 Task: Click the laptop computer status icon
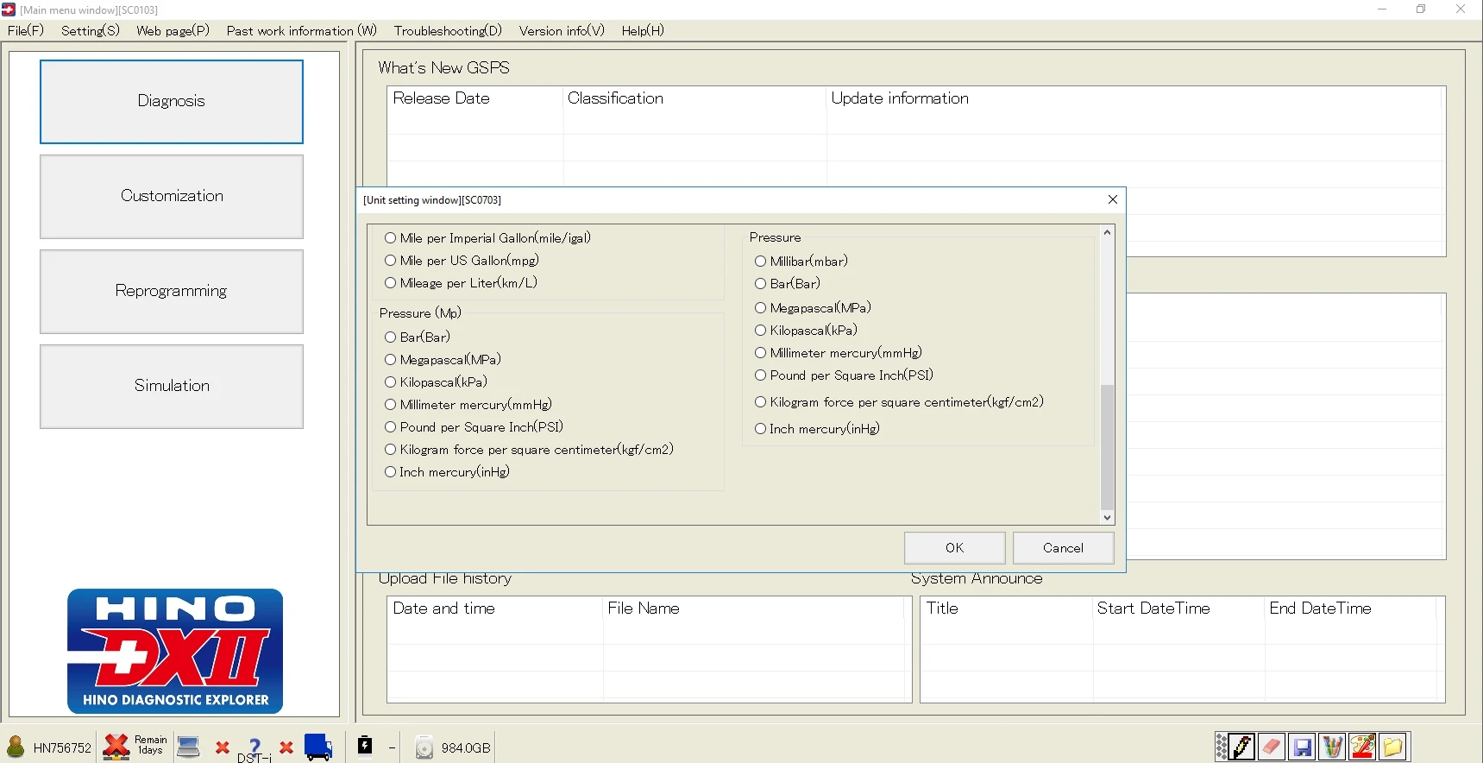[x=188, y=747]
